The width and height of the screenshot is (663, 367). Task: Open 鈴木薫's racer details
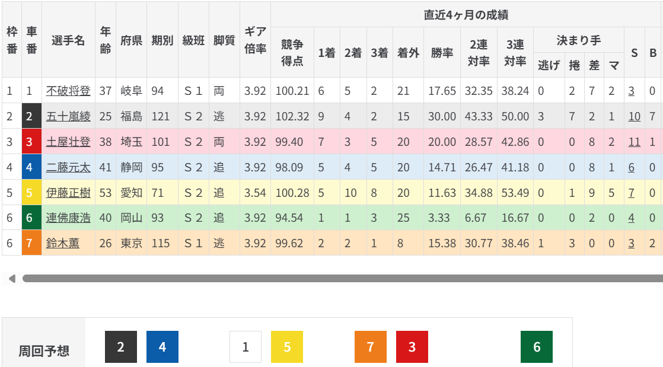pyautogui.click(x=62, y=243)
